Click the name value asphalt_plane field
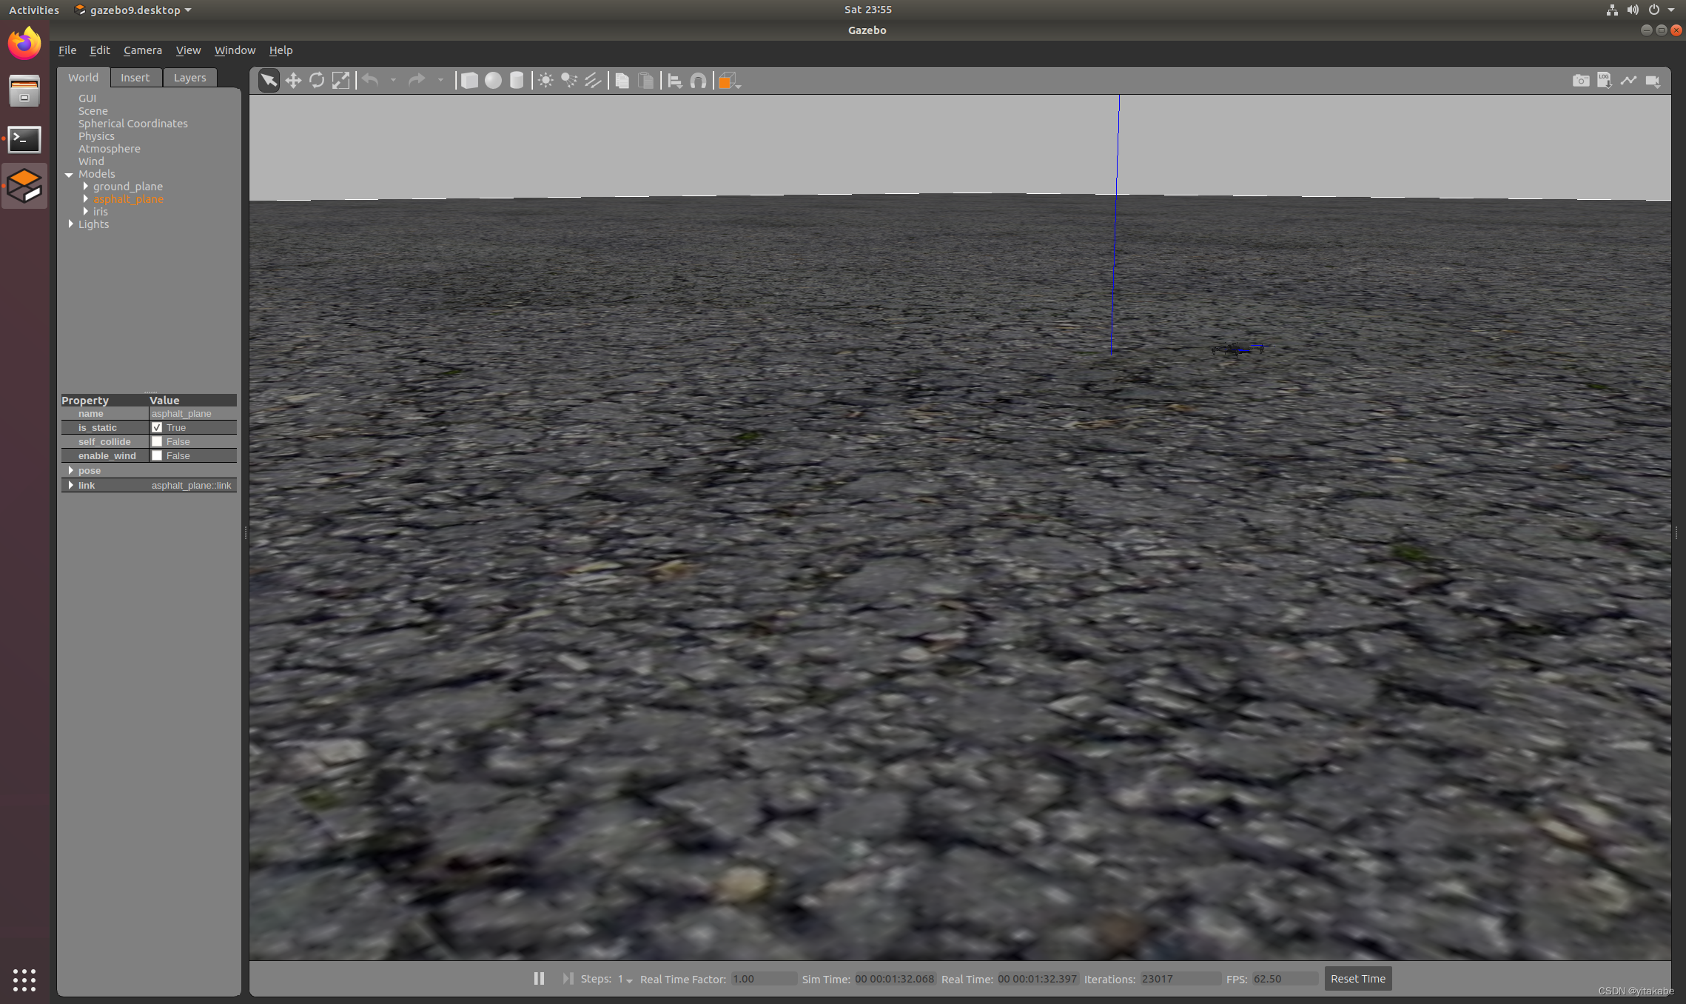1686x1004 pixels. 192,413
